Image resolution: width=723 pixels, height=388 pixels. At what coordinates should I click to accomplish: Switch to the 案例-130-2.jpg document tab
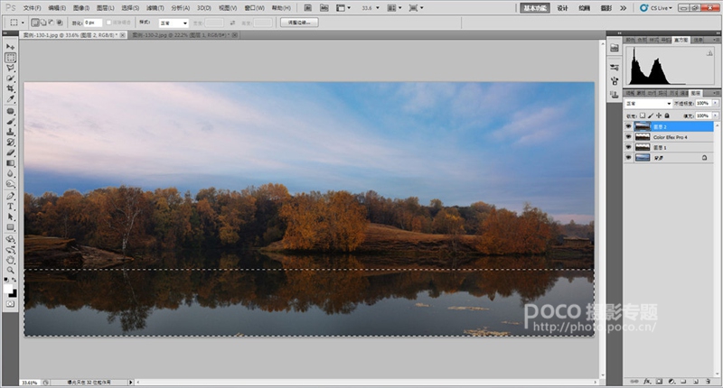point(180,35)
